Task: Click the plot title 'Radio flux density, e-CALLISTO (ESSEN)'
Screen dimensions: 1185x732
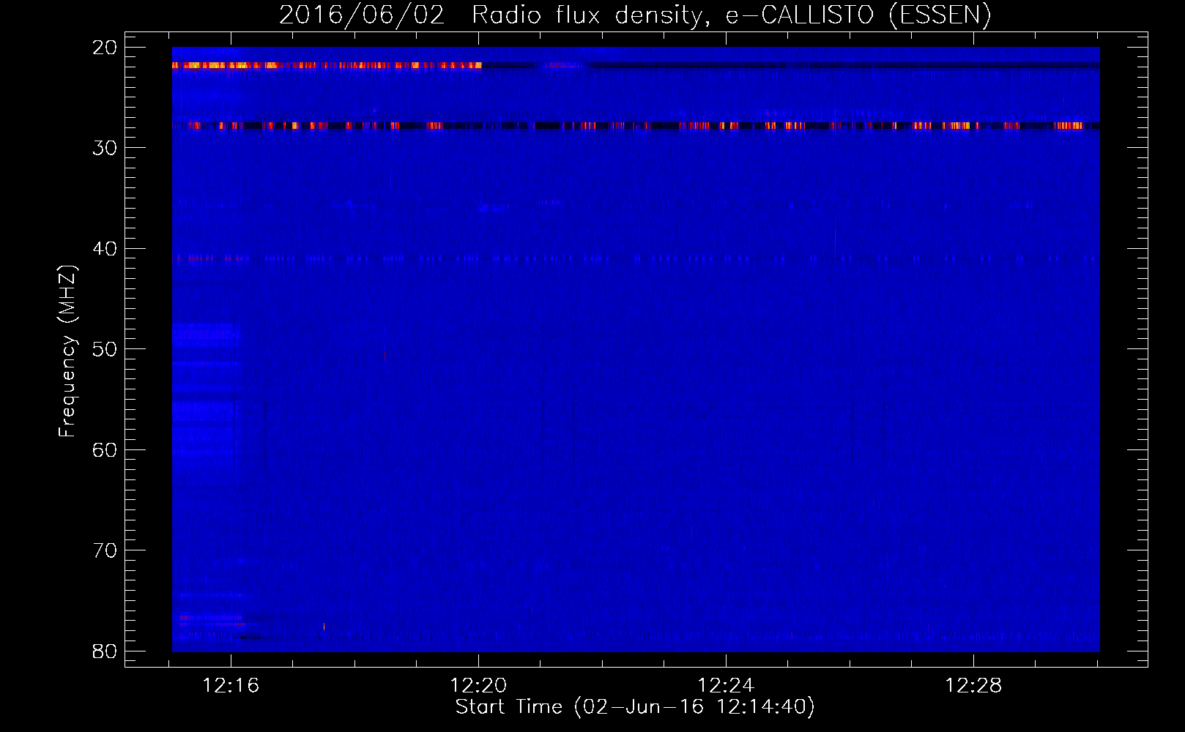Action: 731,15
